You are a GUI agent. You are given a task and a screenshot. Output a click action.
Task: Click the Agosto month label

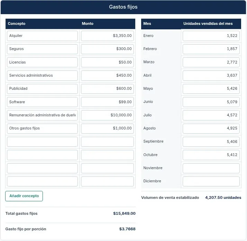(x=149, y=128)
